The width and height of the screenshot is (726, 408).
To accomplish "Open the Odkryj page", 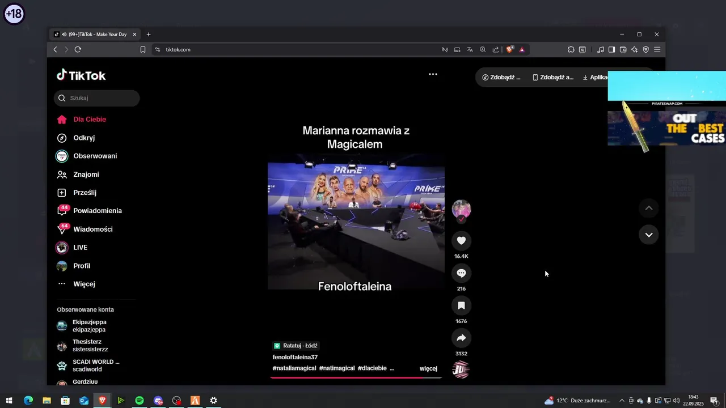I will (84, 138).
